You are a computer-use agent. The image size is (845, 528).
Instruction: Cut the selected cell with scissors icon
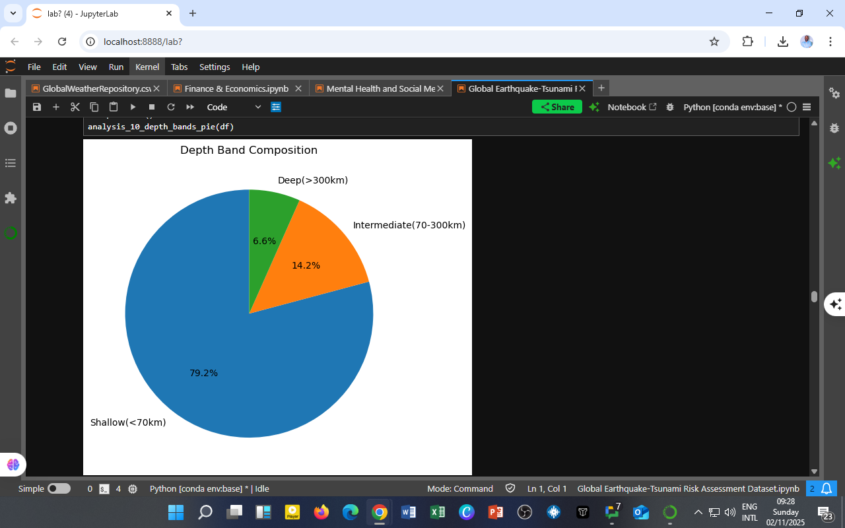click(x=75, y=107)
